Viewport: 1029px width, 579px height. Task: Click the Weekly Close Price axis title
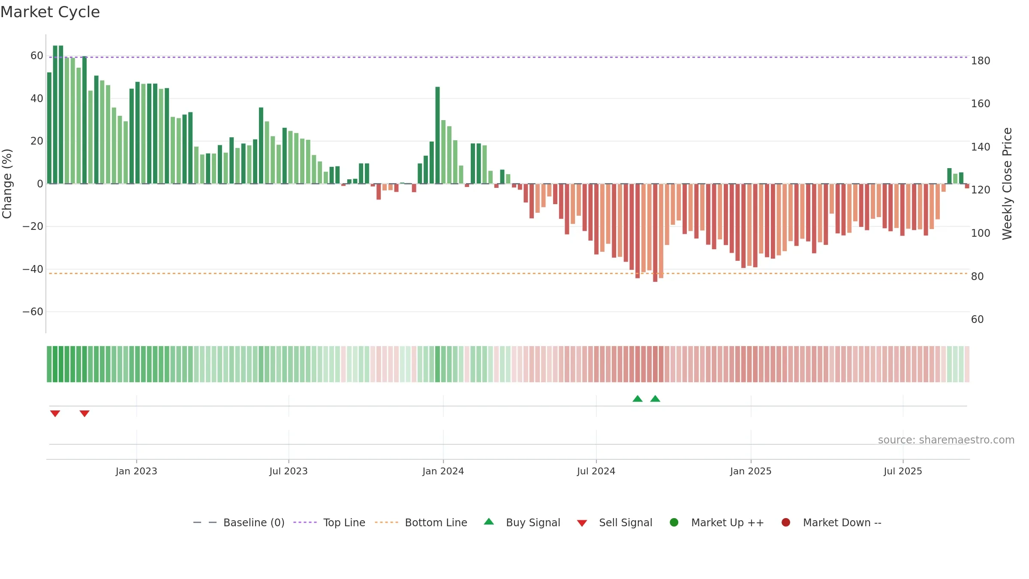tap(1007, 184)
